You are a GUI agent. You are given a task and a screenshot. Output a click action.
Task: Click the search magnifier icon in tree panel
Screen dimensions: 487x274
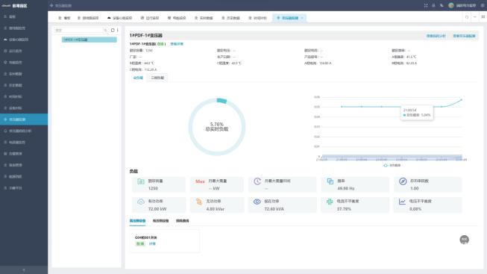[x=106, y=30]
